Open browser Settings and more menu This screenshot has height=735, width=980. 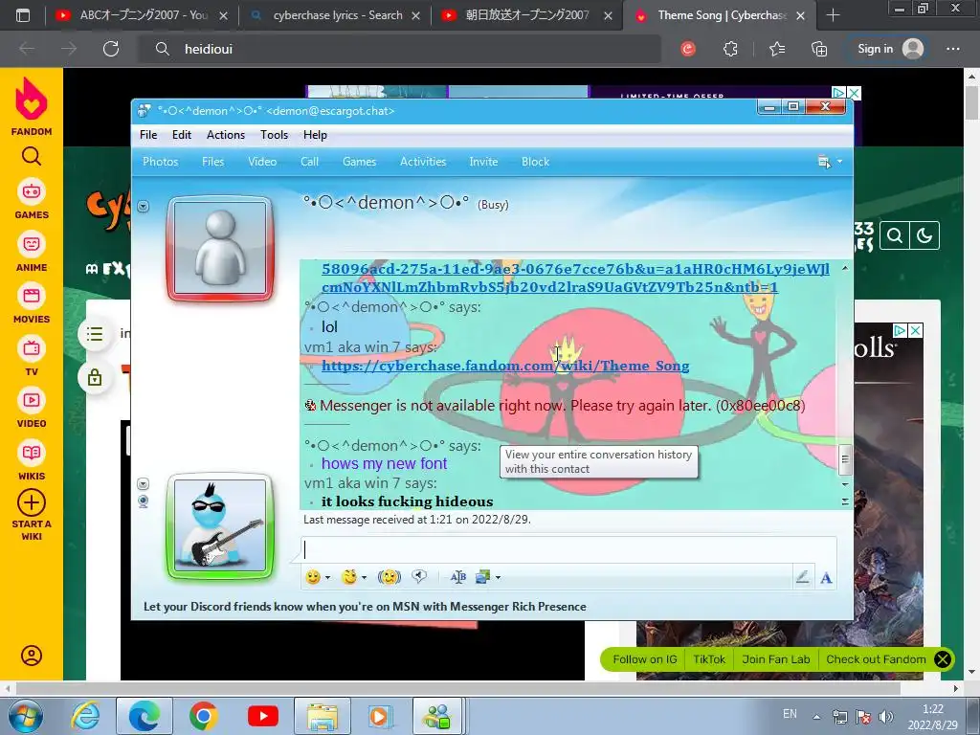tap(952, 49)
